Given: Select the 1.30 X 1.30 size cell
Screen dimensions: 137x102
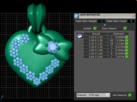Looking at the screenshot, I should [96, 41].
